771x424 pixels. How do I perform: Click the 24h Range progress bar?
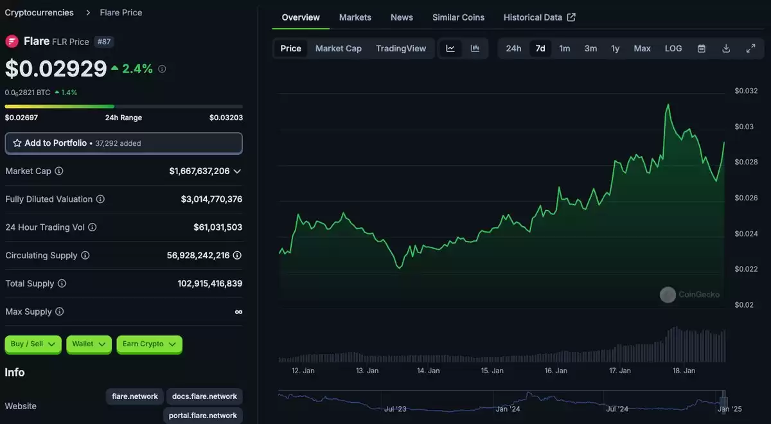click(123, 106)
